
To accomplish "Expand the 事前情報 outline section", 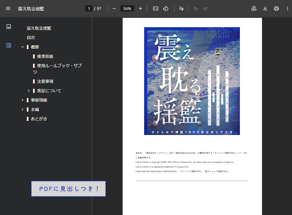I will [22, 100].
